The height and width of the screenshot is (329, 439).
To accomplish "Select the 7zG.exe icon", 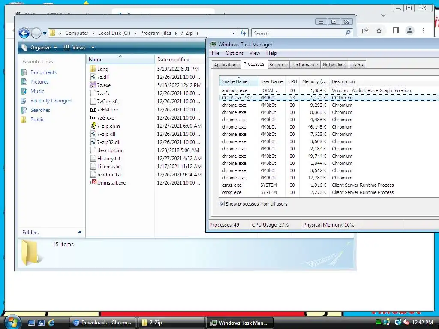I will (x=93, y=117).
